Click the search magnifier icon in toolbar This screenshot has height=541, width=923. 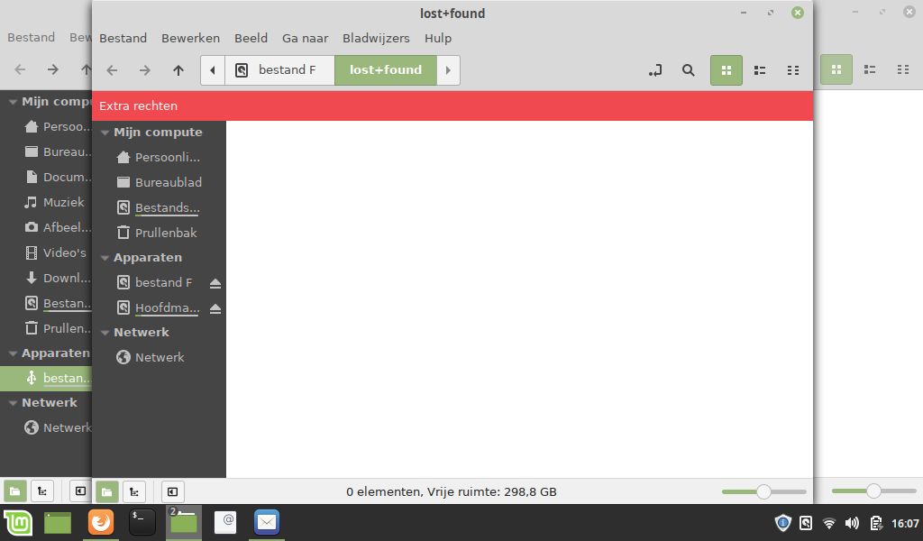pyautogui.click(x=688, y=70)
